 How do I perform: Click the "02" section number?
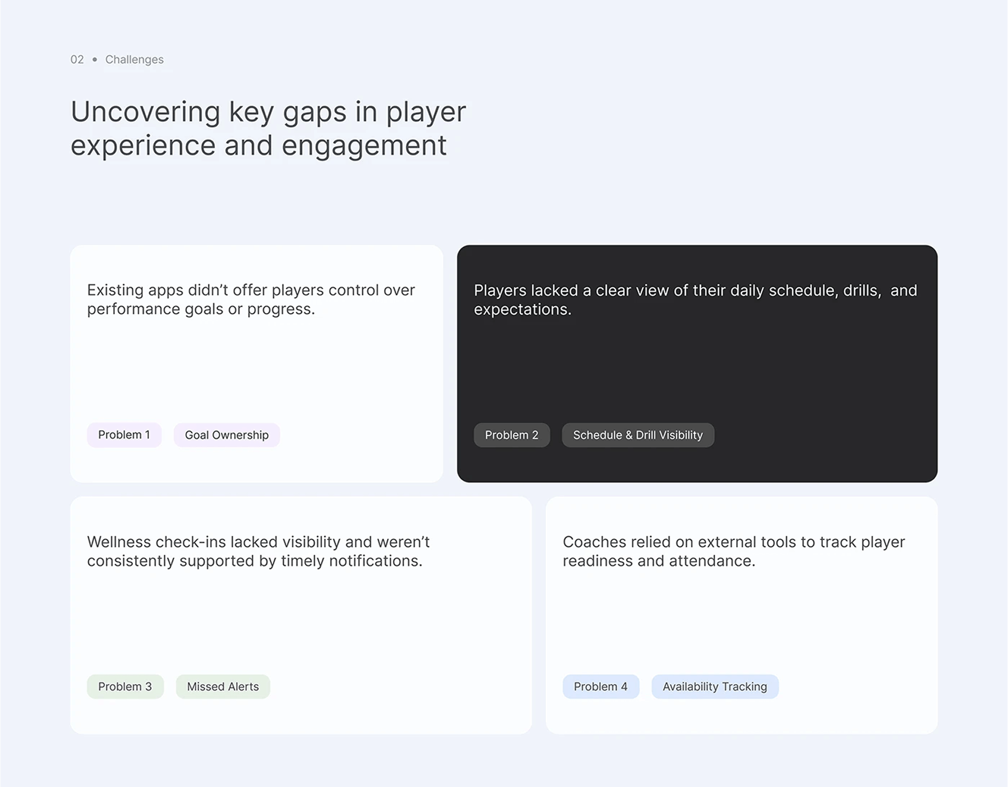[77, 60]
